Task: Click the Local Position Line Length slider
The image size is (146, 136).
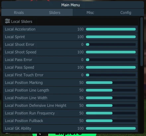Action: click(x=111, y=90)
